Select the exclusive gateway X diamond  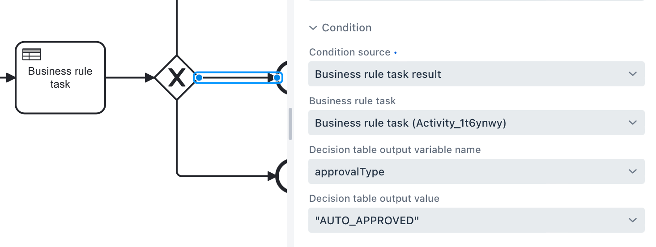[x=177, y=78]
